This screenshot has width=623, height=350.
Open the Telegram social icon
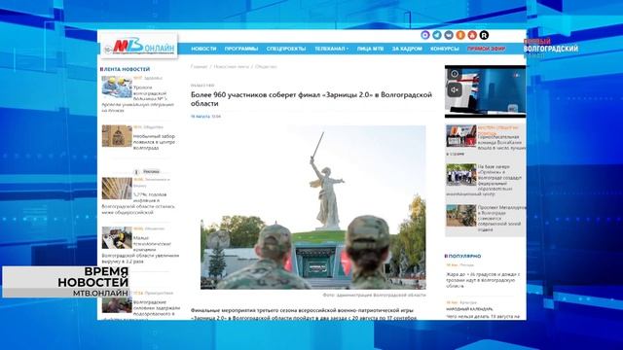pyautogui.click(x=437, y=35)
